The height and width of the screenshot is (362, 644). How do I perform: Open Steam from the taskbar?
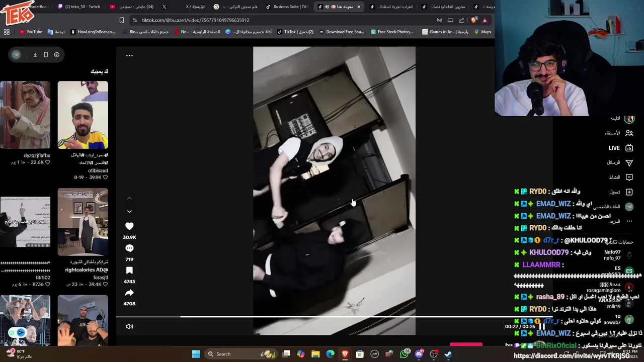[x=448, y=354]
